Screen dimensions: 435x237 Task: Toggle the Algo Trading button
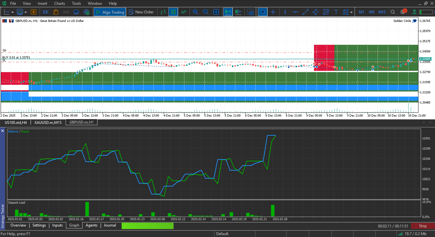point(110,12)
